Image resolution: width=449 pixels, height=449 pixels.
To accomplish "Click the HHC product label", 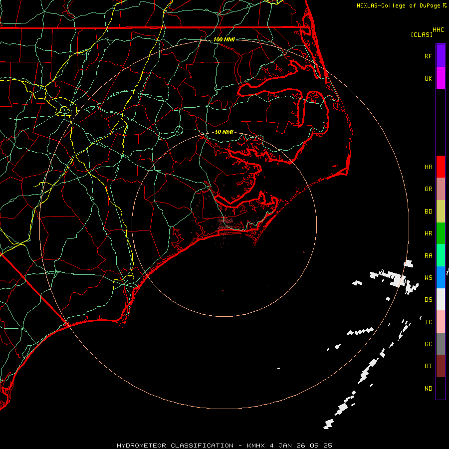I will coord(438,30).
